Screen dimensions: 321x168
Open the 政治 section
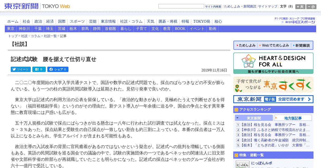38,22
